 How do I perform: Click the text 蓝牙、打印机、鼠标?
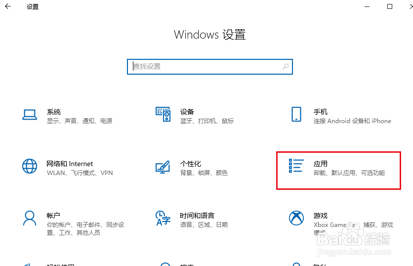click(x=207, y=121)
